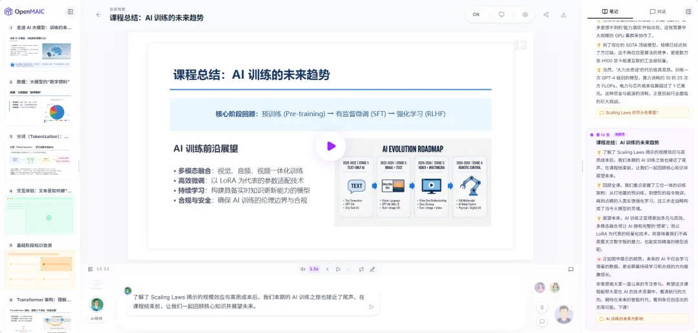Click the AI 训练的未来与影响 tag

(x=642, y=319)
